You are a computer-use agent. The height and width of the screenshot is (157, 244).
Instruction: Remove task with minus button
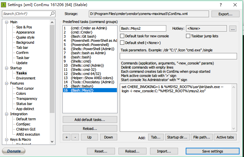[75, 137]
